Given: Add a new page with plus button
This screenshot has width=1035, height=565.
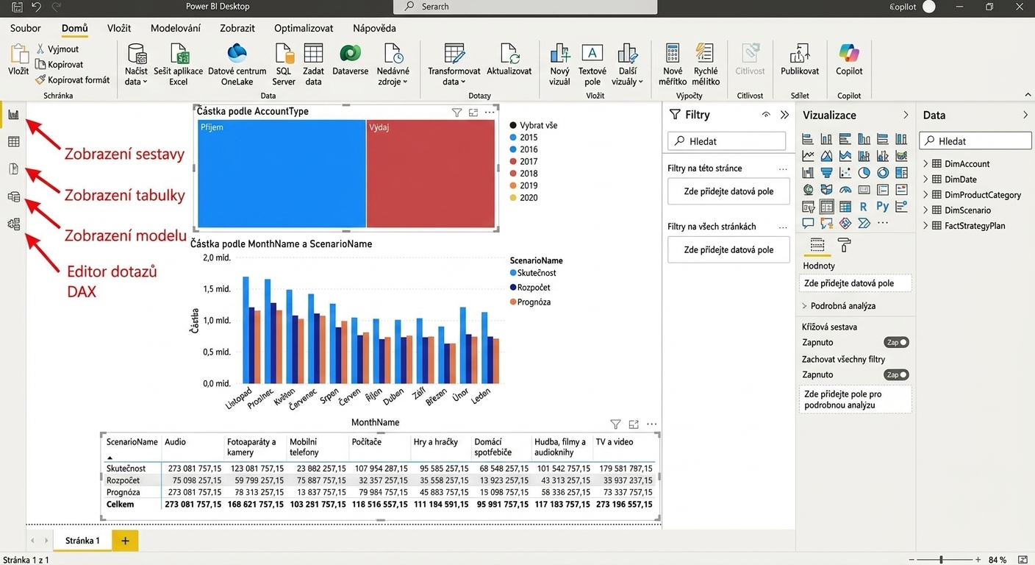Looking at the screenshot, I should click(125, 541).
